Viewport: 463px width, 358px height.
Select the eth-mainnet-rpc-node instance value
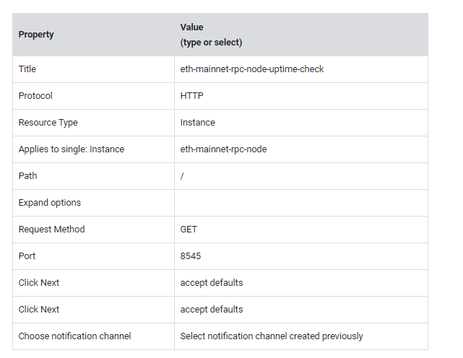223,149
